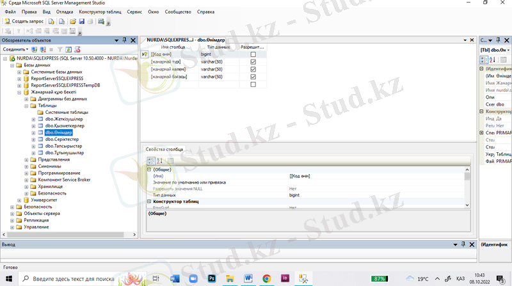This screenshot has height=286, width=512.
Task: Select the dbo.Өнімдер document tab
Action: (x=186, y=40)
